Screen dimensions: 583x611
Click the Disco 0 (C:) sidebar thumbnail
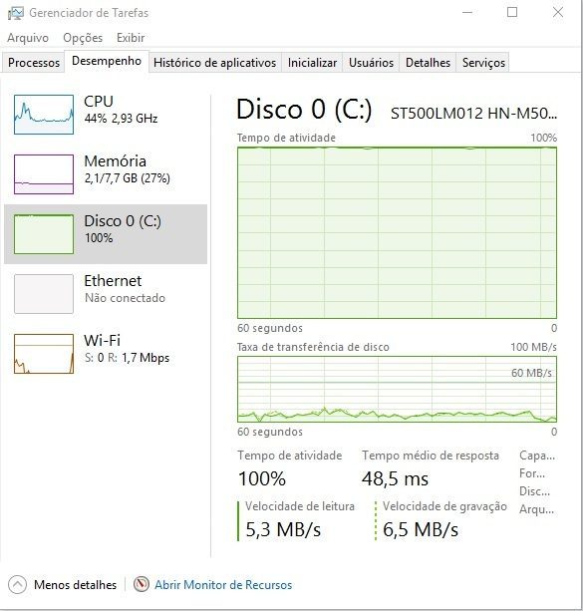[44, 234]
